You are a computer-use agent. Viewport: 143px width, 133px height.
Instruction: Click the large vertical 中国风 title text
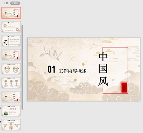point(103,69)
